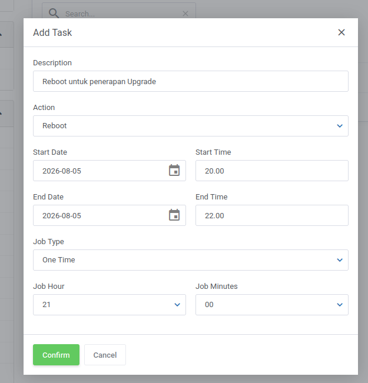Screen dimensions: 368x383
Task: Click the End Date field text 2026-08-05
Action: [x=62, y=215]
